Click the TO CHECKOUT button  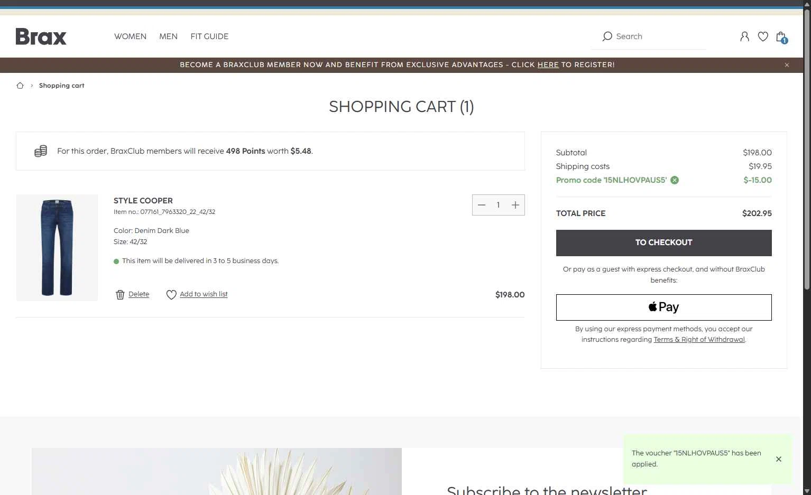click(x=663, y=243)
